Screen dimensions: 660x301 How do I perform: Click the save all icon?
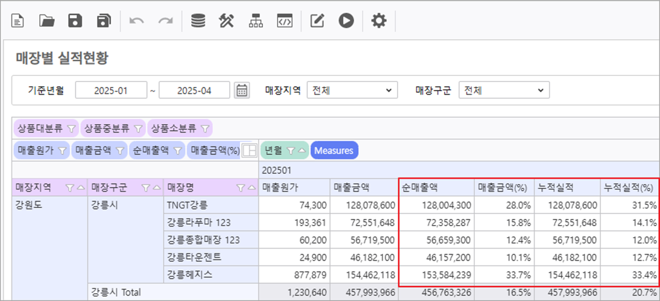[x=104, y=21]
